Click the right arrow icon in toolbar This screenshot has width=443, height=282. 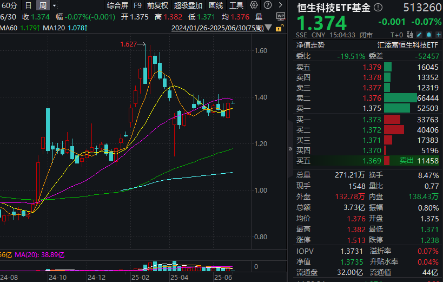pyautogui.click(x=280, y=5)
